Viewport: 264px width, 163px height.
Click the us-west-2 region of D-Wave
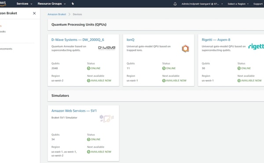[57, 81]
